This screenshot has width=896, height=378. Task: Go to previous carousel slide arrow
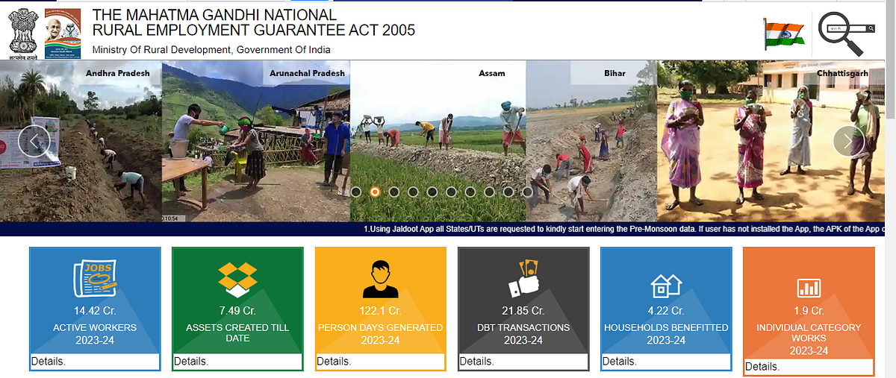point(34,140)
